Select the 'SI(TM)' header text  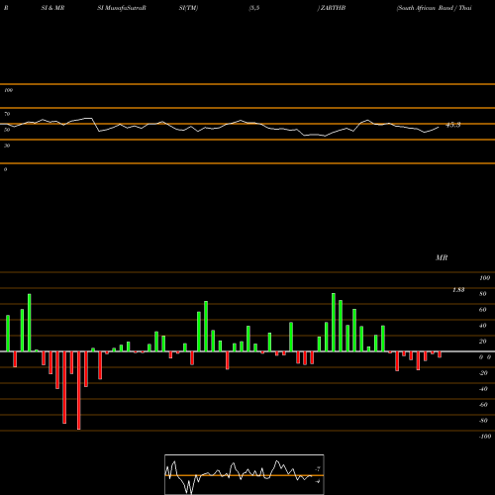pyautogui.click(x=188, y=8)
